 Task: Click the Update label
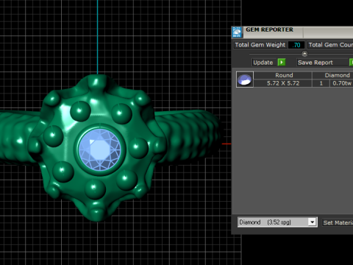(x=263, y=63)
